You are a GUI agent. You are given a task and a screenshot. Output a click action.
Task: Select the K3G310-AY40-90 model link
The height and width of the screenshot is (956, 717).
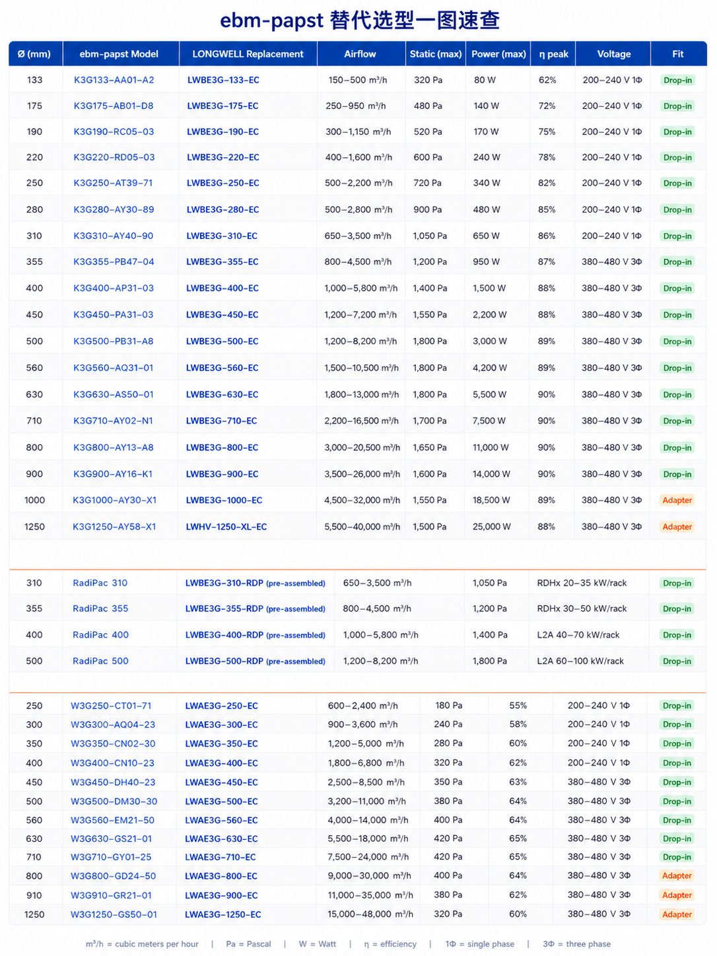click(114, 236)
